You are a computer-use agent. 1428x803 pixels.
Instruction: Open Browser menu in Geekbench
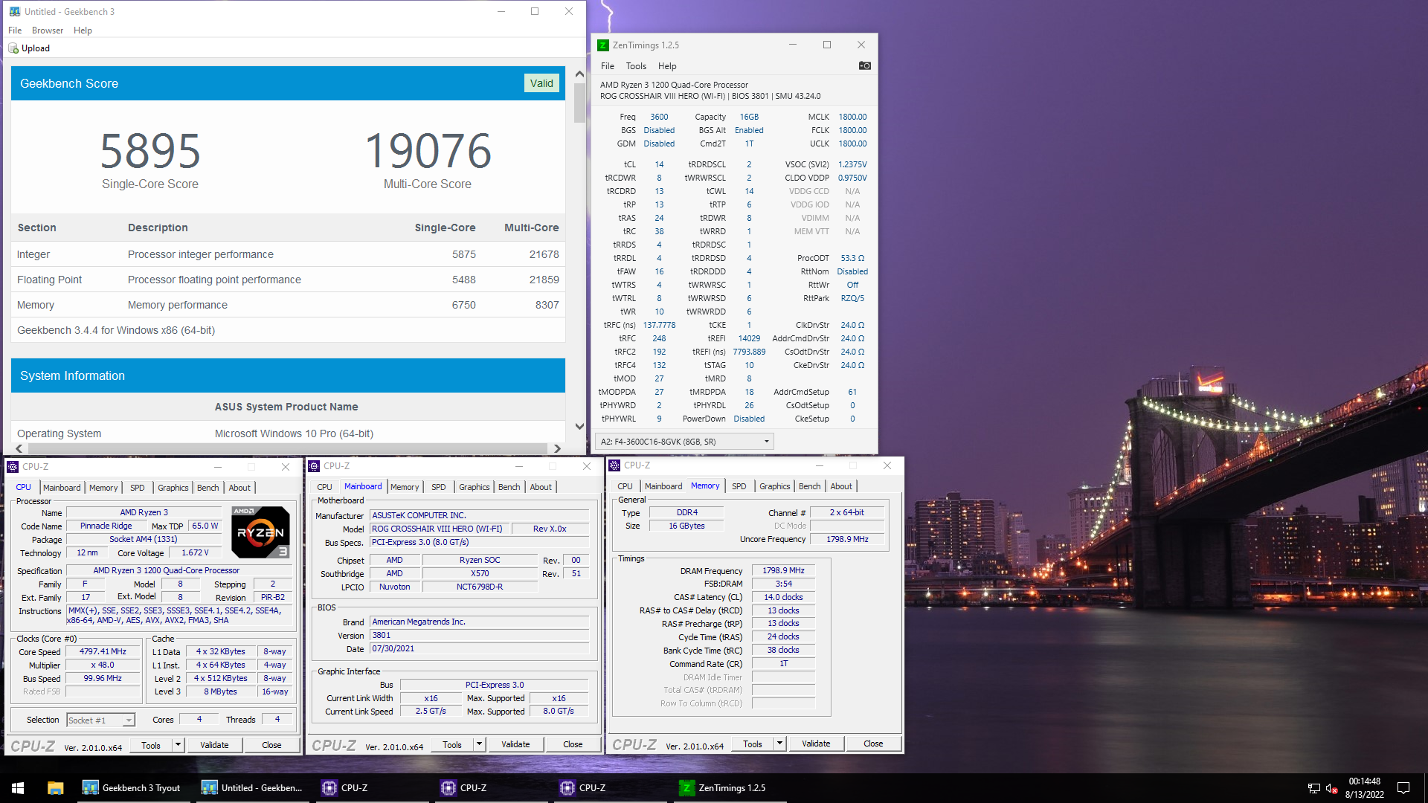(x=48, y=30)
